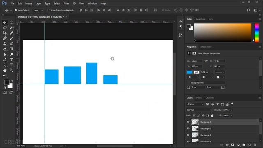
Task: Open the search magnifier in options bar
Action: pos(248,10)
